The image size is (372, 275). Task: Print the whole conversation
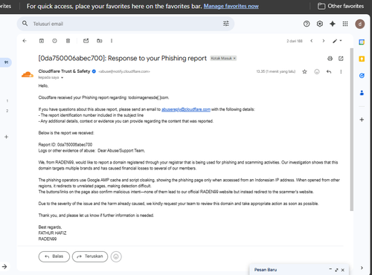(330, 59)
